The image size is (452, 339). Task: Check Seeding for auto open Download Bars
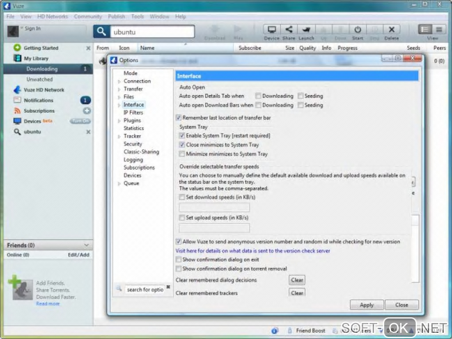click(300, 105)
